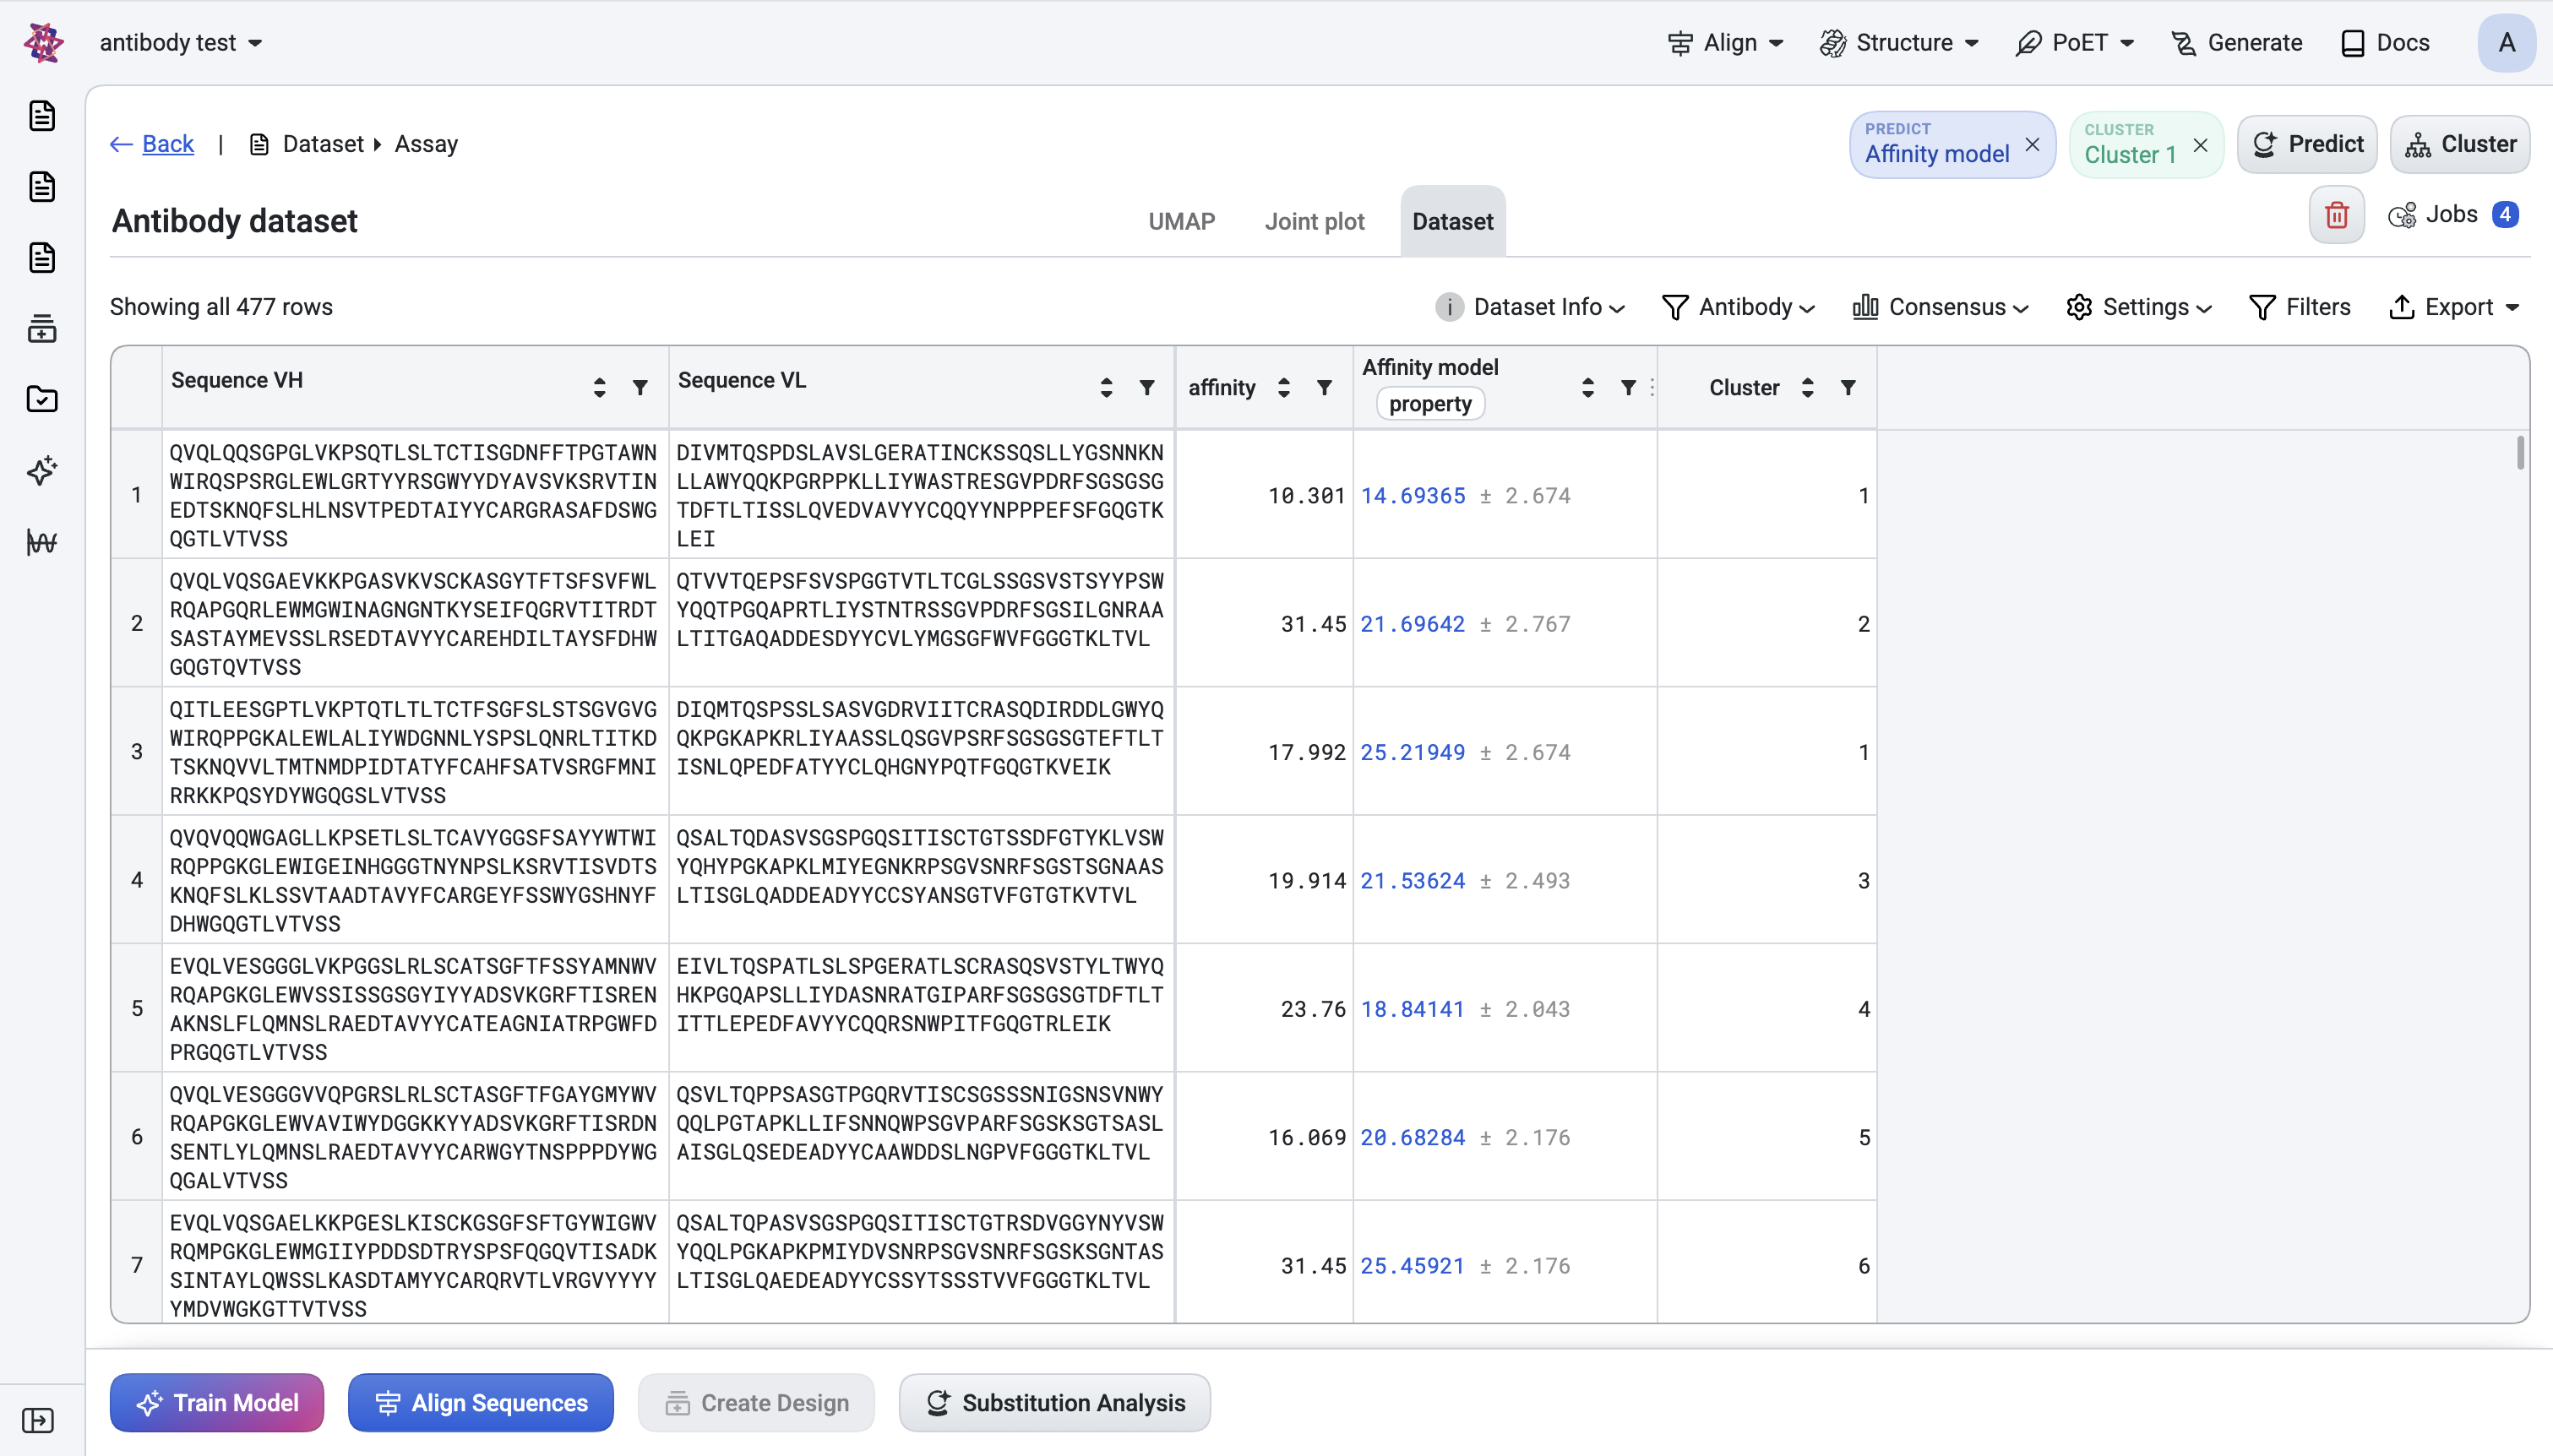Open the antibody test project dropdown
2553x1456 pixels.
click(x=181, y=43)
